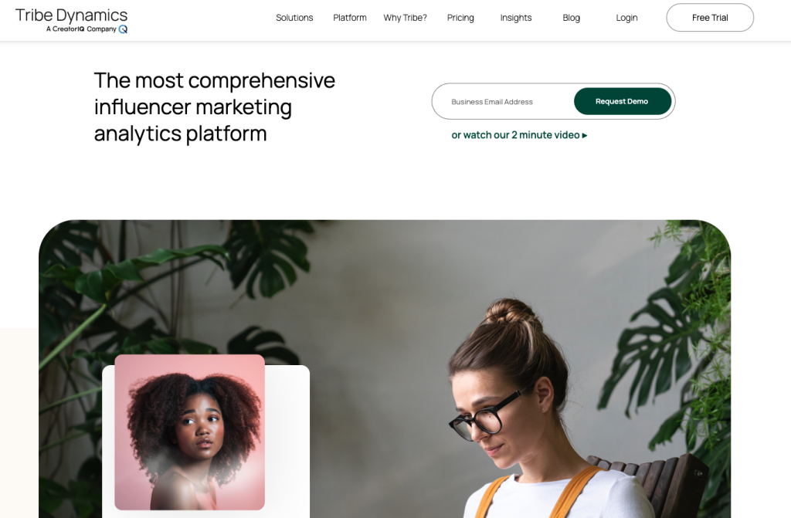Image resolution: width=791 pixels, height=518 pixels.
Task: Open the Platform menu
Action: click(x=350, y=18)
